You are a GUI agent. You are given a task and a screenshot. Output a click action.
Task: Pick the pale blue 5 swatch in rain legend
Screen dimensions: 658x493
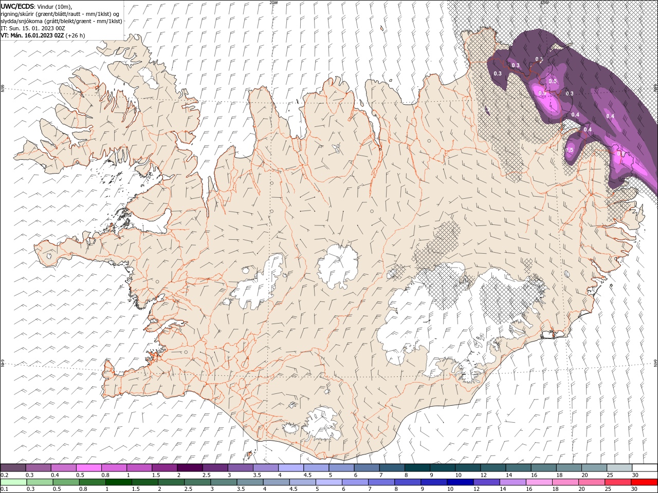coord(329,482)
